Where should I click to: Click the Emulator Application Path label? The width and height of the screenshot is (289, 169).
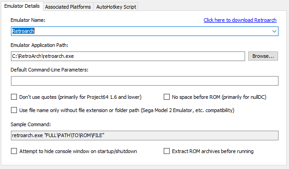(x=39, y=45)
